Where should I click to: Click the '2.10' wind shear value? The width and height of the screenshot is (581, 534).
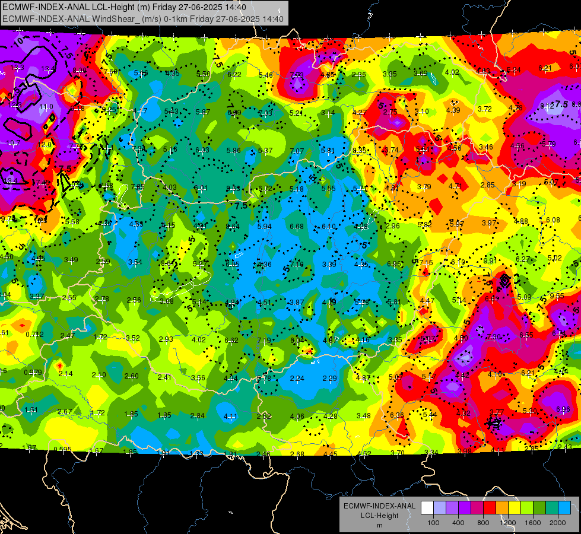click(x=99, y=375)
